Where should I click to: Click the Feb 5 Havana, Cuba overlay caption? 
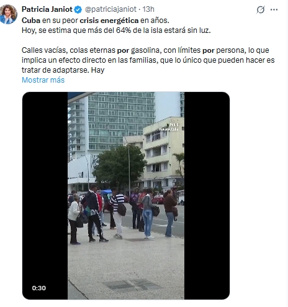[x=169, y=127]
